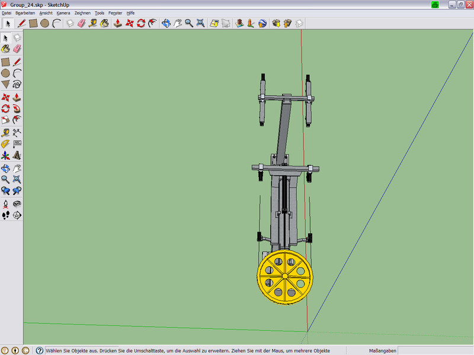Select Circle tool in top toolbar
474x355 pixels.
45,23
